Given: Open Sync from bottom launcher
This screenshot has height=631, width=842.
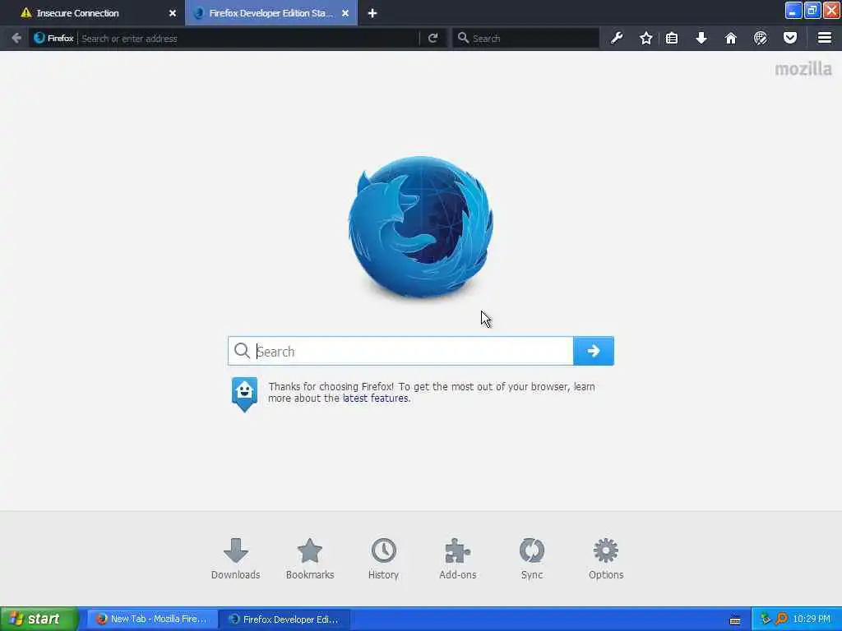Looking at the screenshot, I should coord(532,559).
